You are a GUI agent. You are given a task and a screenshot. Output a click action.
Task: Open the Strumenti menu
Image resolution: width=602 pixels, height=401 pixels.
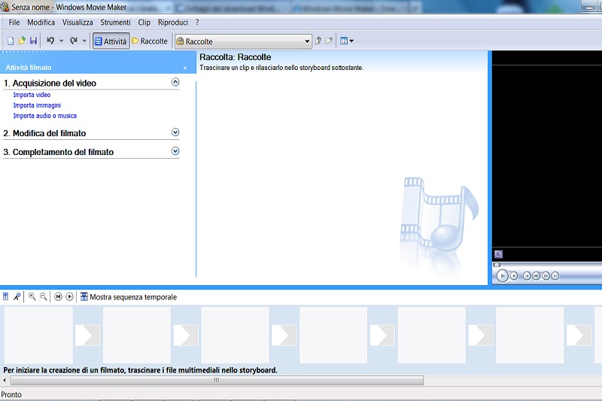(116, 23)
